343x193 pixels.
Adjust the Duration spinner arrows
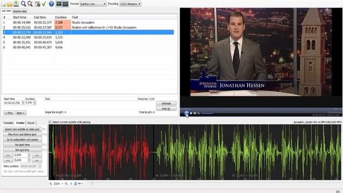pos(35,102)
